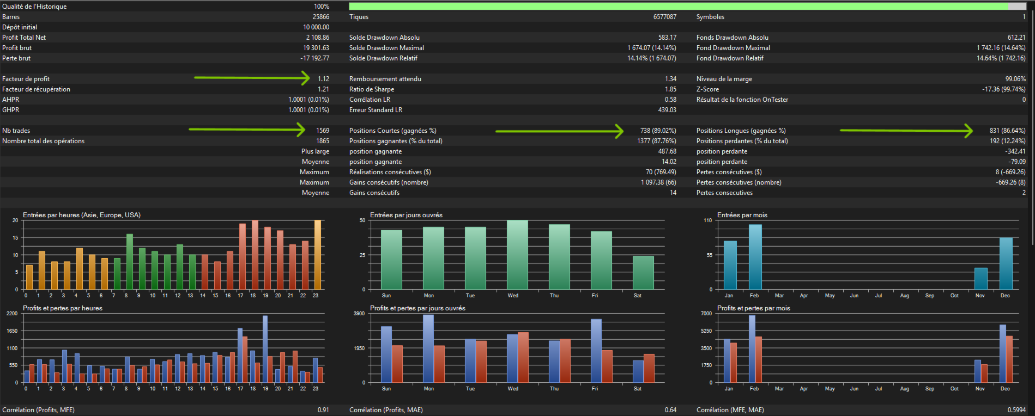Click hour 19 blue bar in Profits et pertes par heures
Image resolution: width=1035 pixels, height=416 pixels.
pos(265,348)
